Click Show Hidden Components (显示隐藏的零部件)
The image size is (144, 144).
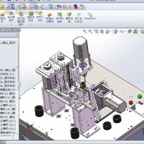(x=21, y=19)
